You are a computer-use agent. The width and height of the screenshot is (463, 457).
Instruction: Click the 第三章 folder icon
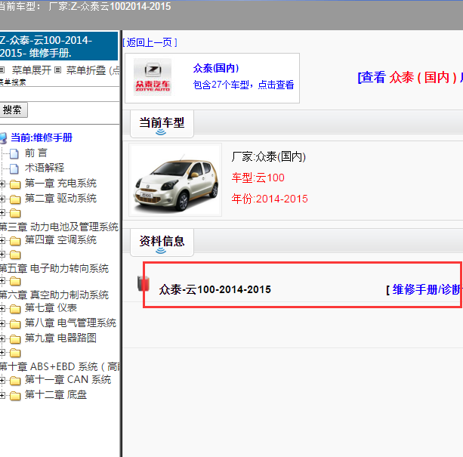(15, 213)
